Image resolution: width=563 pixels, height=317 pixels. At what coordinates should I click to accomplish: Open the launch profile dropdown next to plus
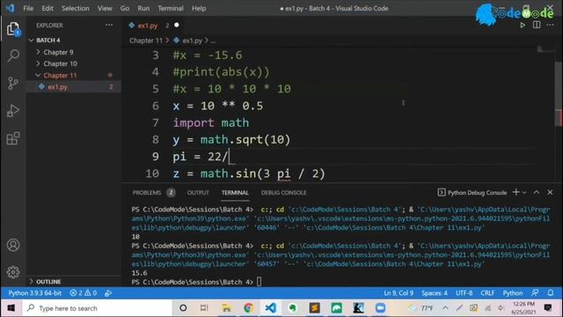[x=524, y=193]
